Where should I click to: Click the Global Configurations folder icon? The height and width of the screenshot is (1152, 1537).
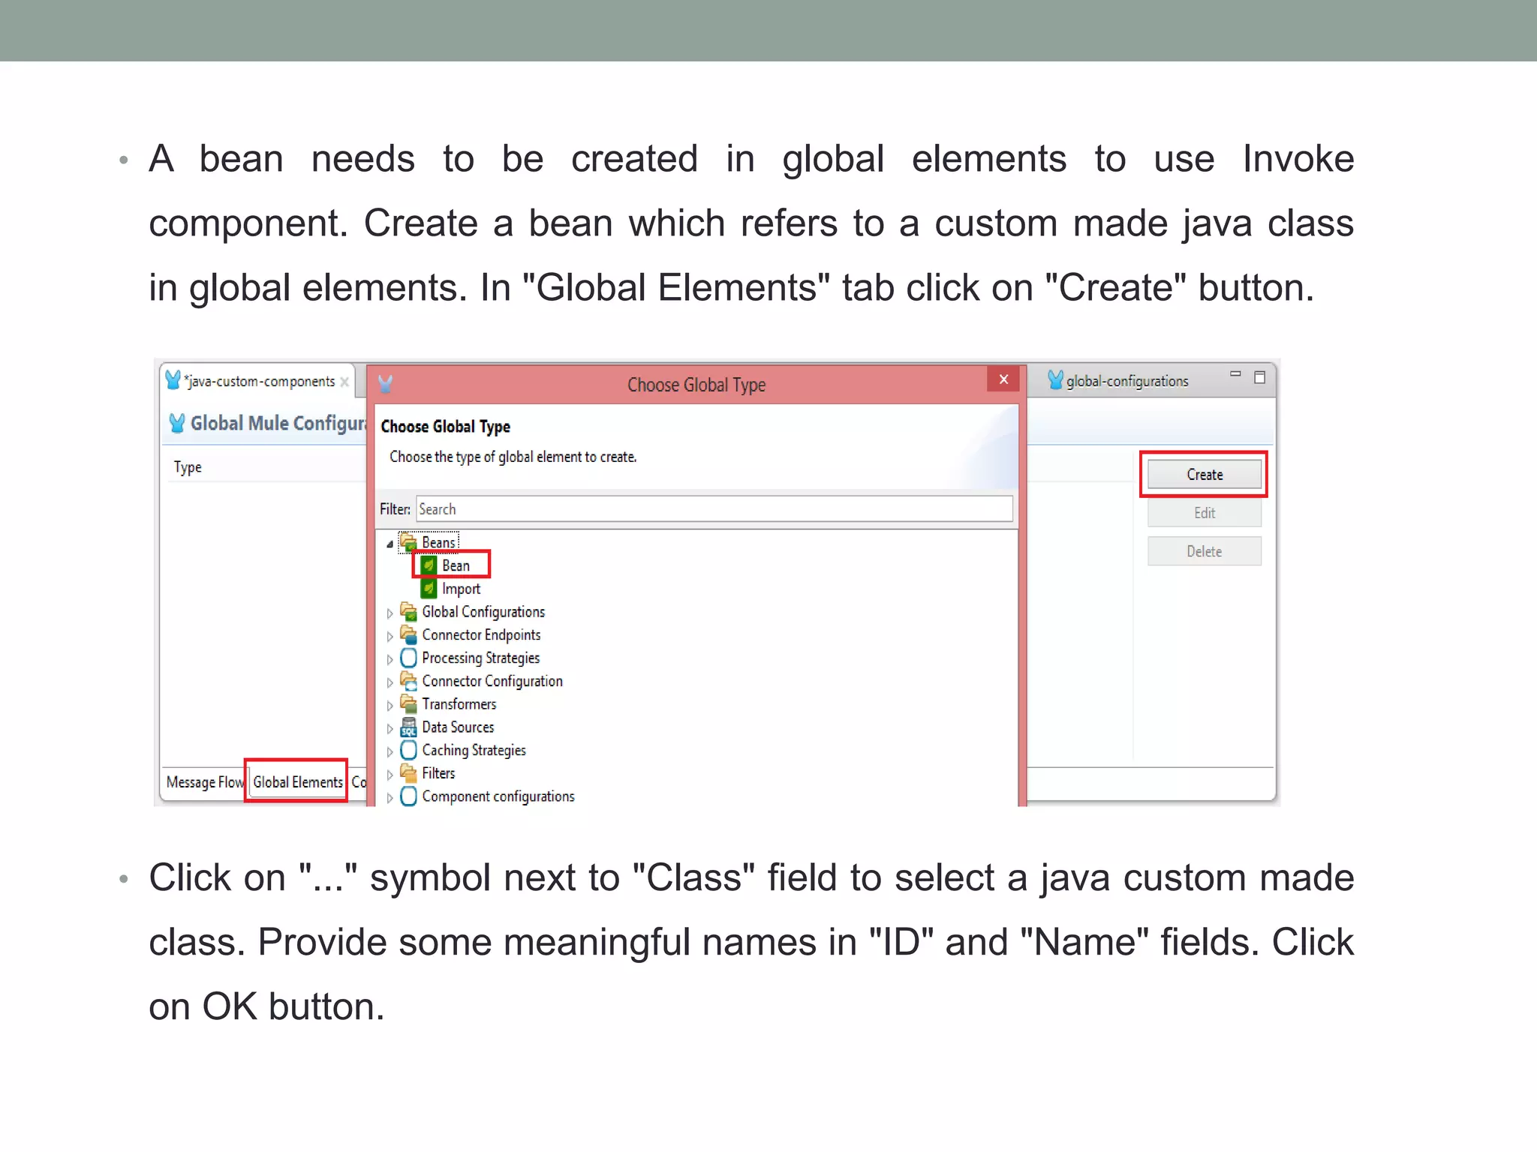408,611
